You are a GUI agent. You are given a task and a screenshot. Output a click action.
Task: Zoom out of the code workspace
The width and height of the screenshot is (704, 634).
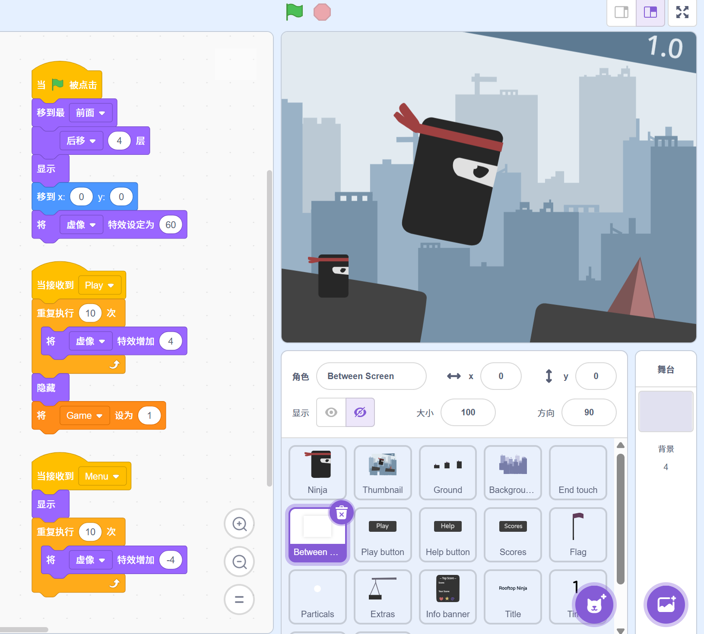239,562
